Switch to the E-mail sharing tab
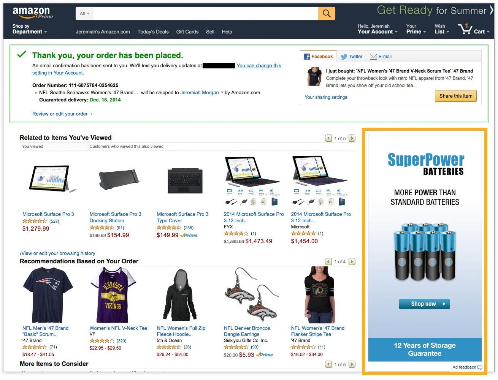The height and width of the screenshot is (380, 498). 381,57
